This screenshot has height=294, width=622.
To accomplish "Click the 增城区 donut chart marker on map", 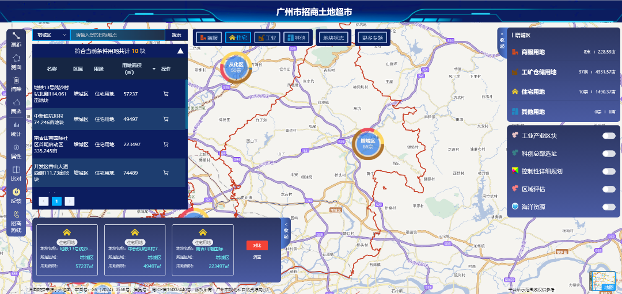I will (367, 143).
